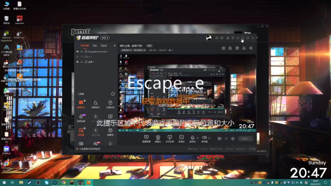Open the 视频连麦 microphone tool
Image resolution: width=331 pixels, height=186 pixels.
[x=81, y=118]
